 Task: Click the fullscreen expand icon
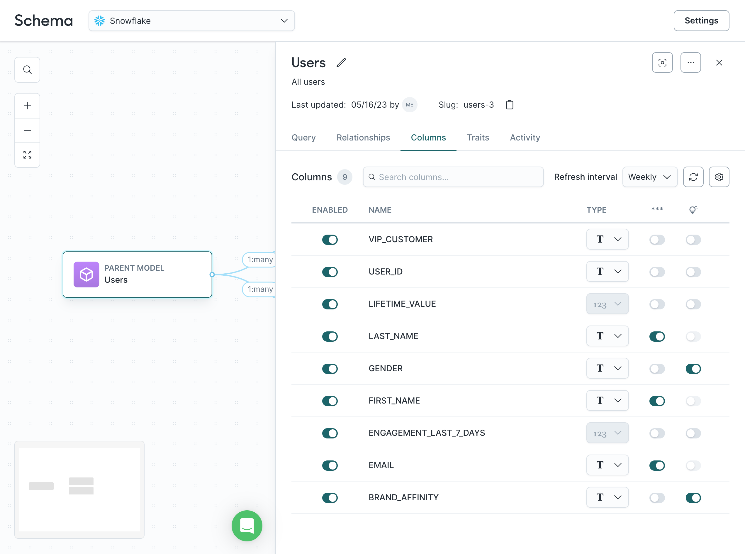pos(27,154)
